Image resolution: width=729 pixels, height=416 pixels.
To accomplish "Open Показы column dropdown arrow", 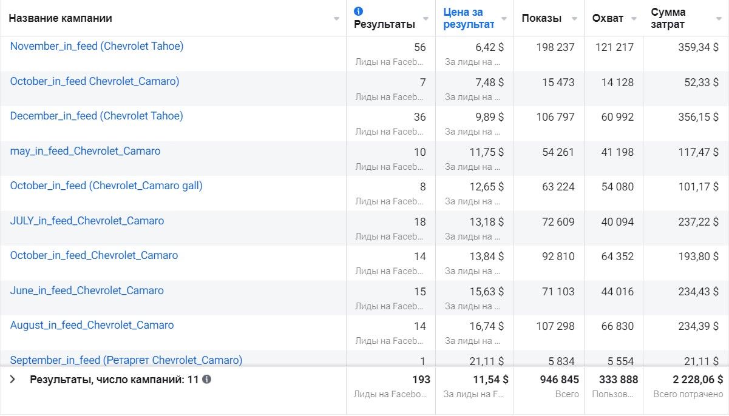I will 574,19.
